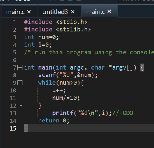Click the 'while(num>0){' statement

[x=61, y=83]
